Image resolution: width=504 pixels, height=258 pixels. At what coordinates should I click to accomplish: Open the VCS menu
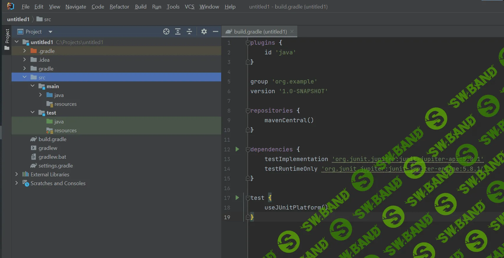coord(189,6)
